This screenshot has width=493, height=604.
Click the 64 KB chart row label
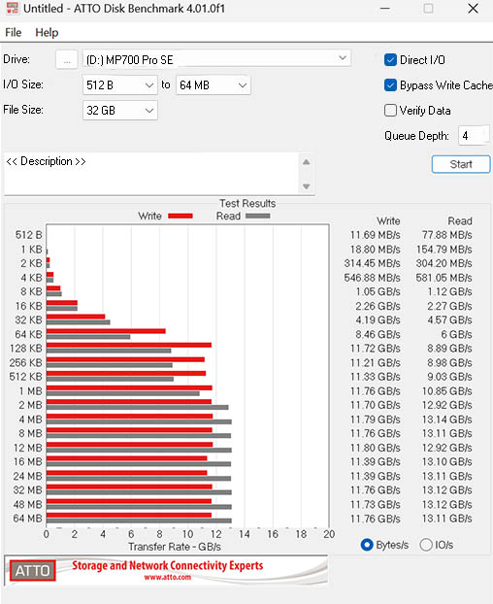pos(28,334)
